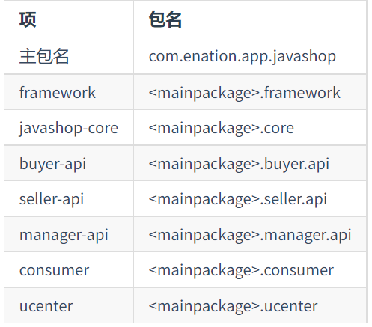Click the 包名 column header
The width and height of the screenshot is (372, 327).
tap(165, 19)
